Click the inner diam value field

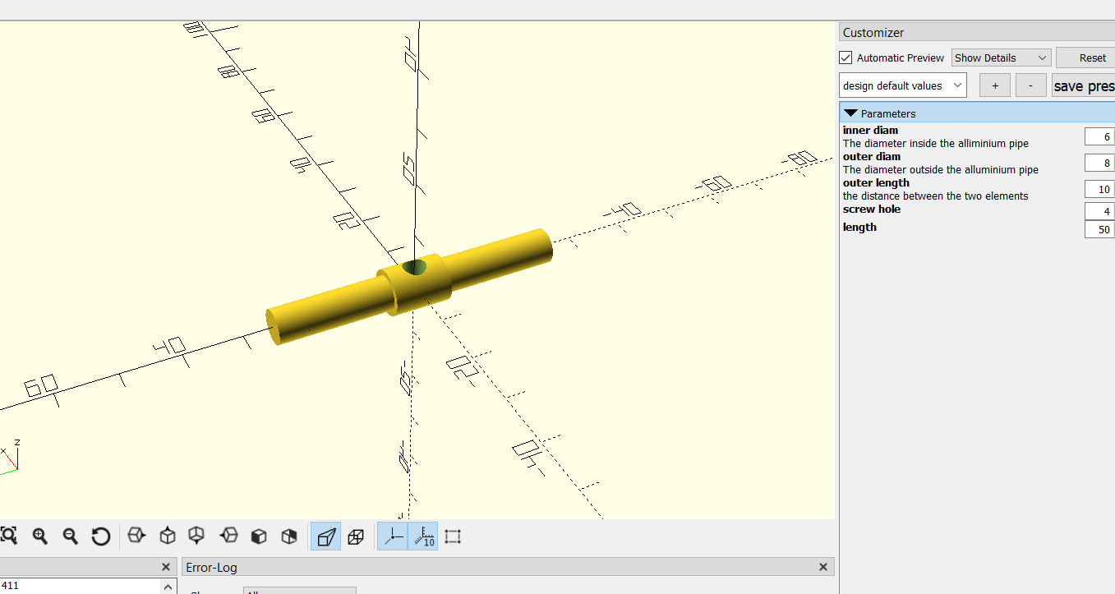coord(1099,136)
